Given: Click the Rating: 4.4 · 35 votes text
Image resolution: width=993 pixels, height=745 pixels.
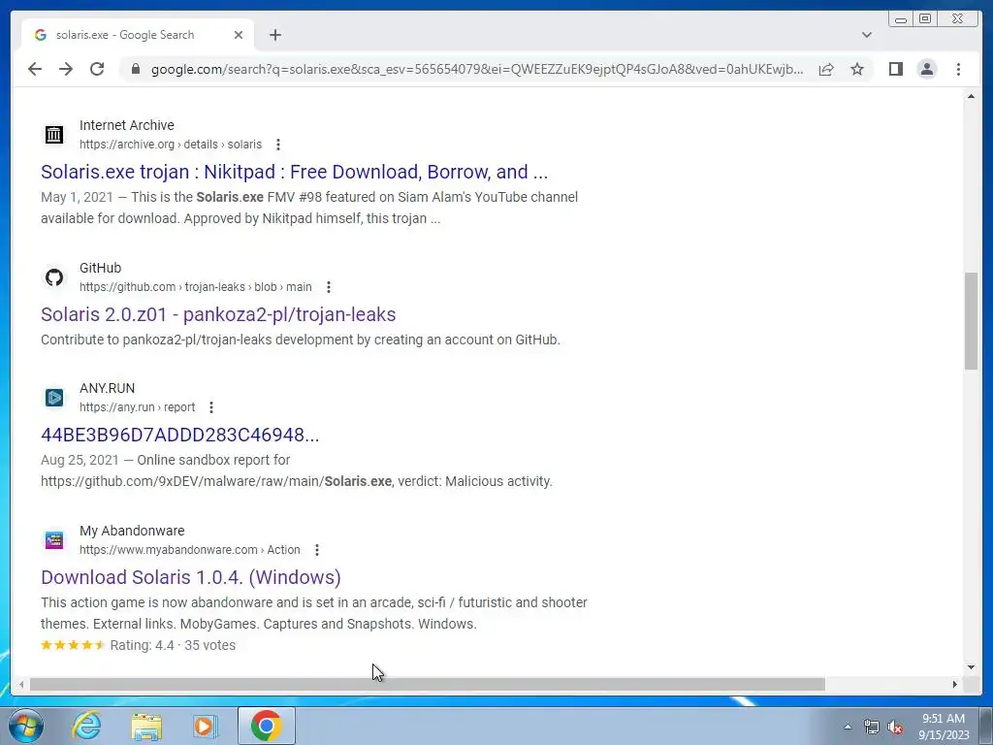Looking at the screenshot, I should [x=173, y=645].
